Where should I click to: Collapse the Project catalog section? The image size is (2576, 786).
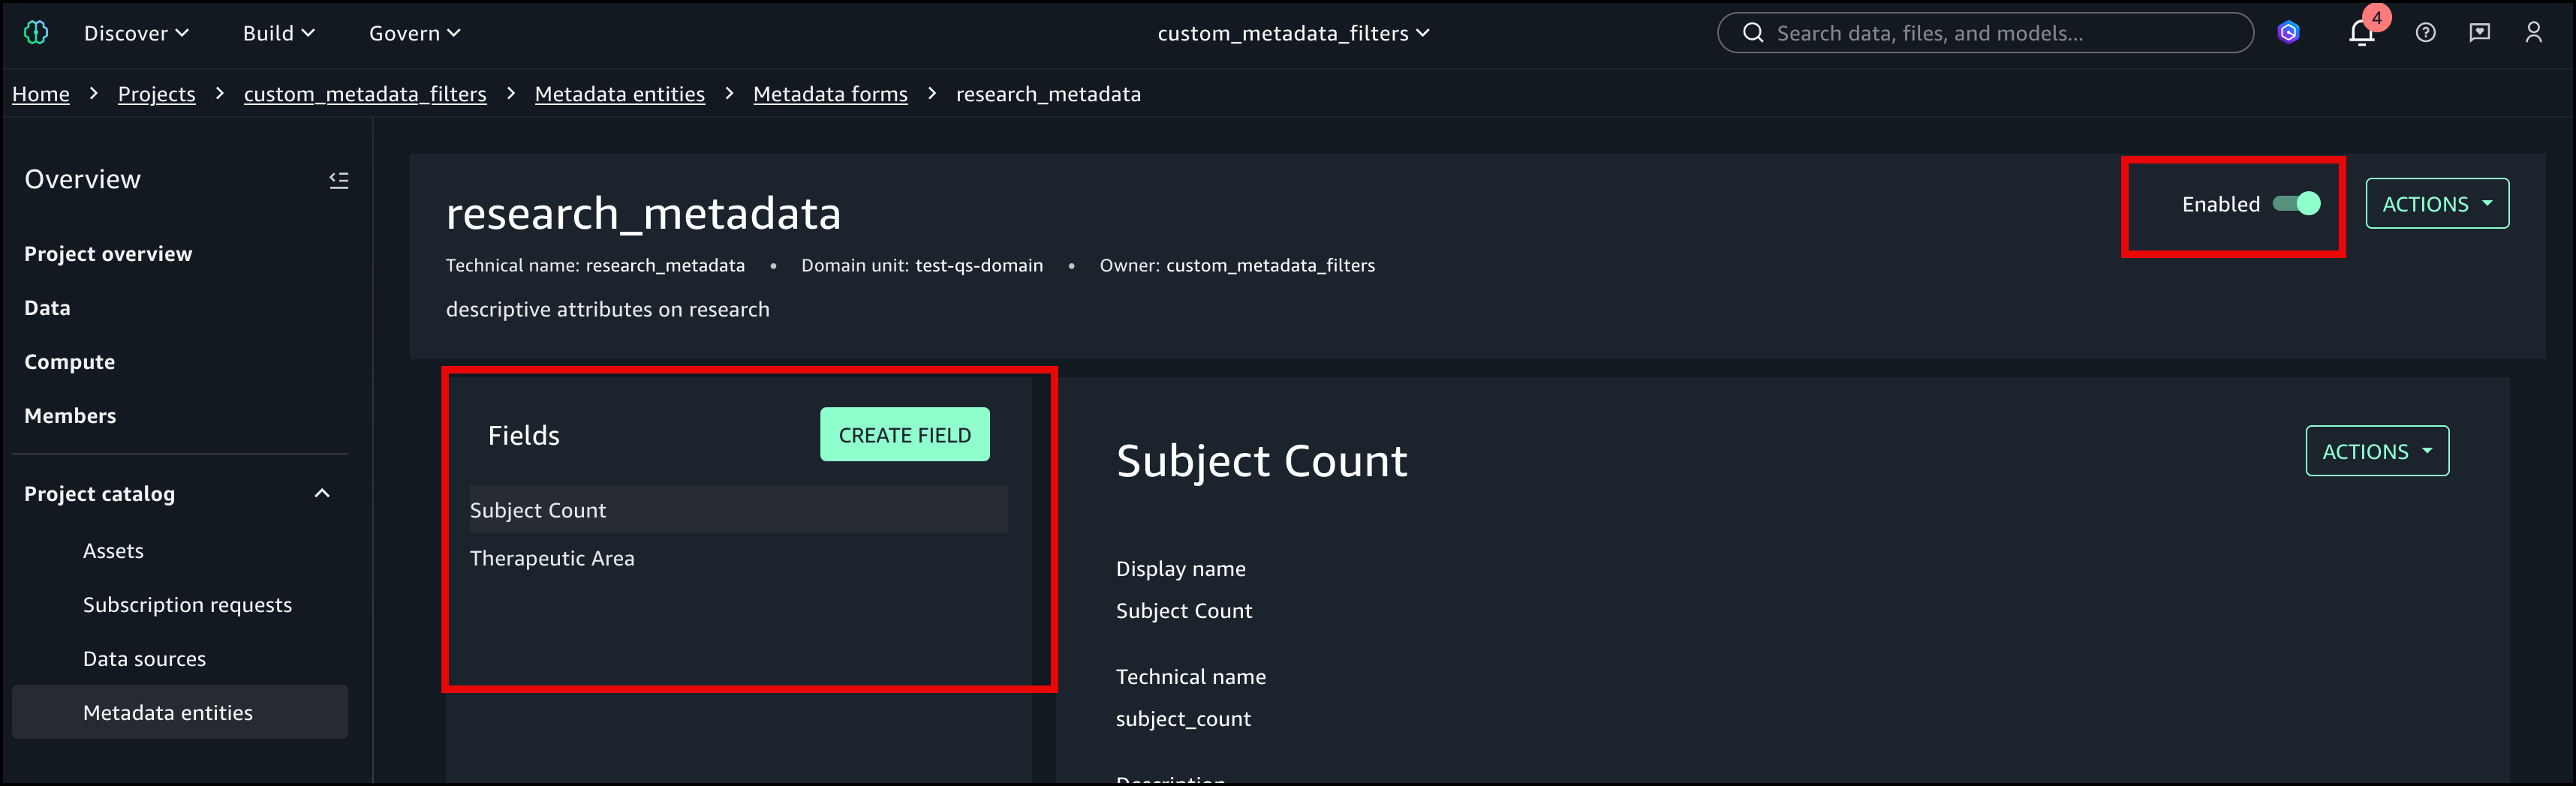322,493
